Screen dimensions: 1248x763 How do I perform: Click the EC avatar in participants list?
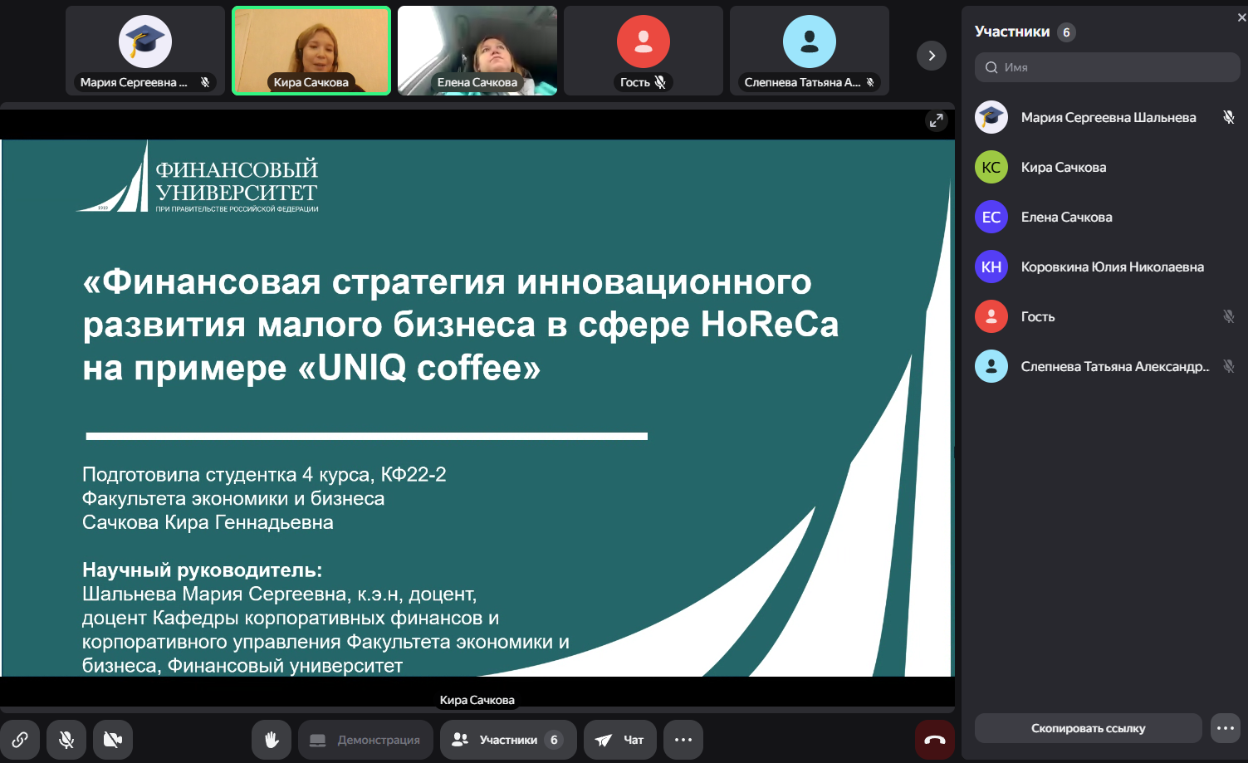click(991, 217)
